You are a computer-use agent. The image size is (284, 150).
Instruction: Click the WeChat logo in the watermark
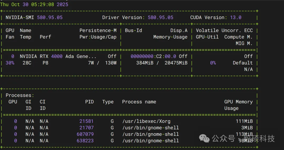point(204,138)
